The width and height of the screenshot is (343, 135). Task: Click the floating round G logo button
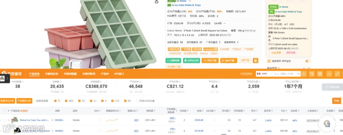[327, 123]
